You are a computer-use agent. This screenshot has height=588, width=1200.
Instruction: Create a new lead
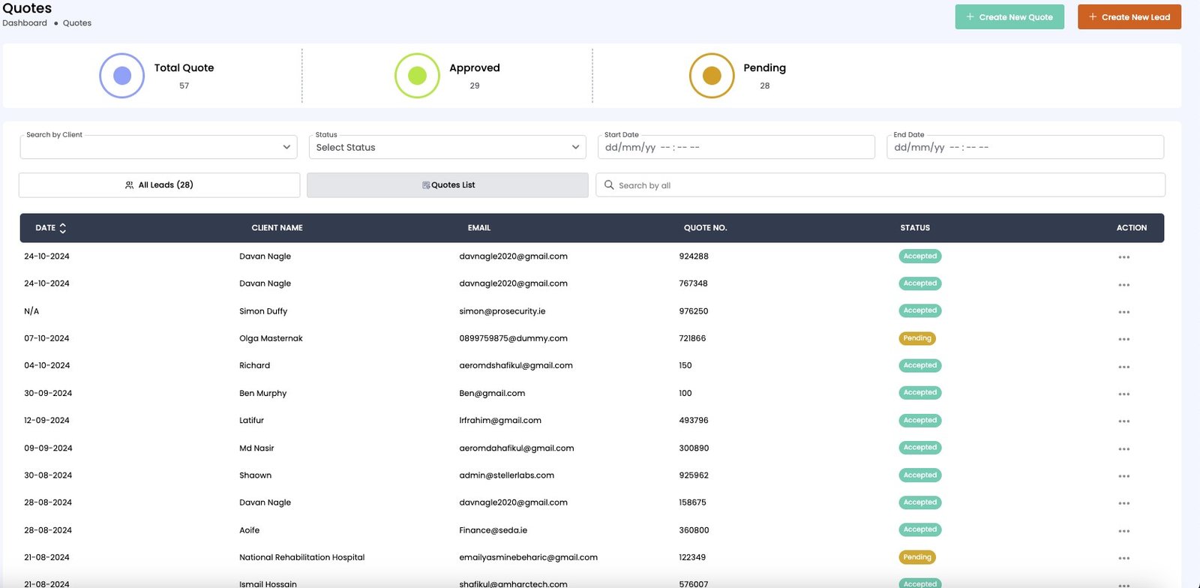point(1129,16)
